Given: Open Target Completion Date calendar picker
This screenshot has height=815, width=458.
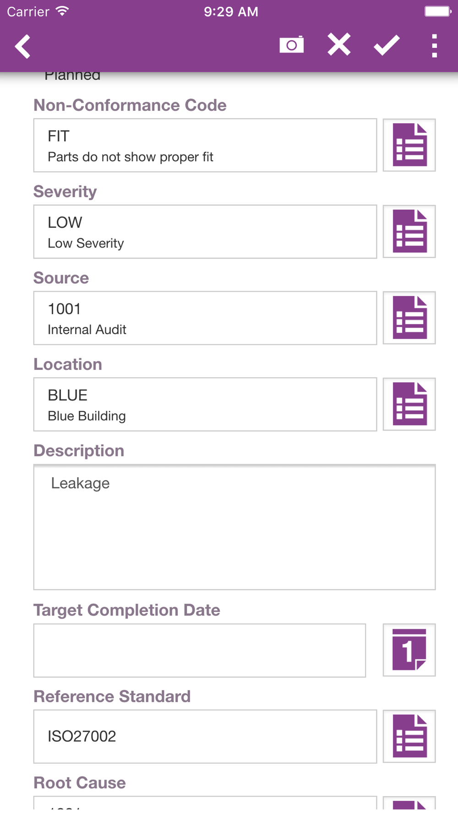Looking at the screenshot, I should [x=409, y=650].
